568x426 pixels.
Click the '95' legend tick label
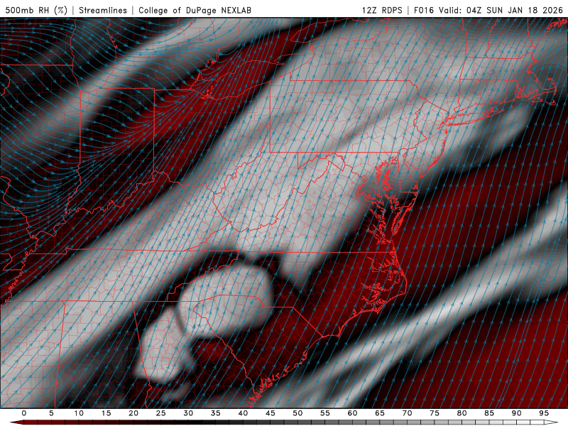click(544, 413)
